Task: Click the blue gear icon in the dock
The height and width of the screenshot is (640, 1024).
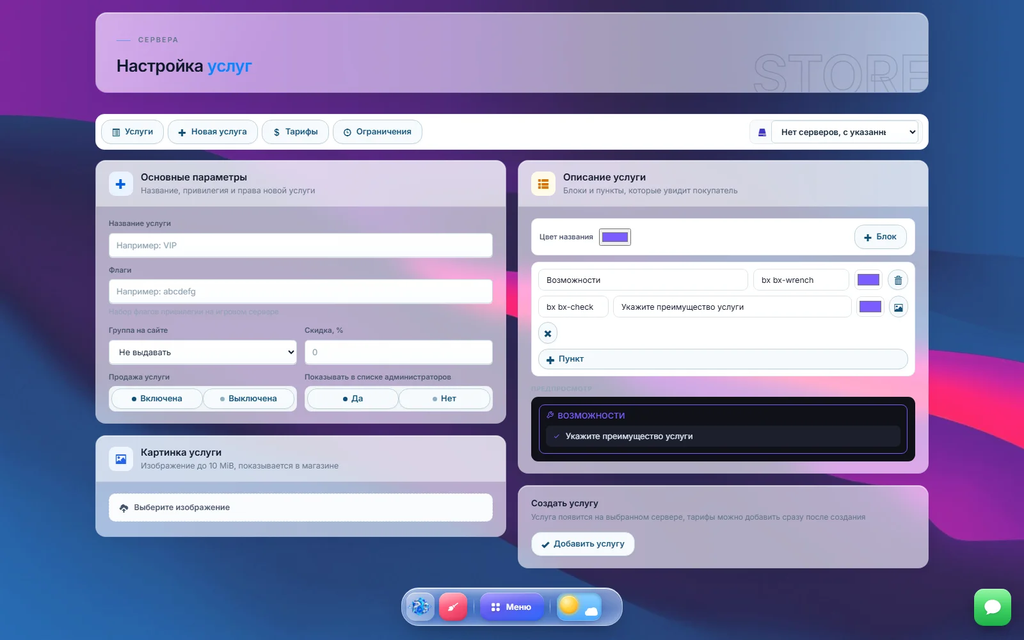Action: pos(420,607)
